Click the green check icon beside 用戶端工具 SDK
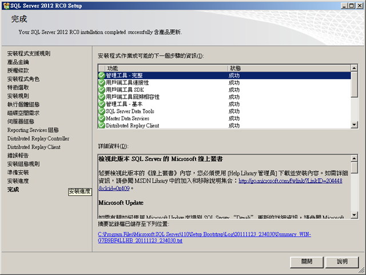 tap(102, 90)
